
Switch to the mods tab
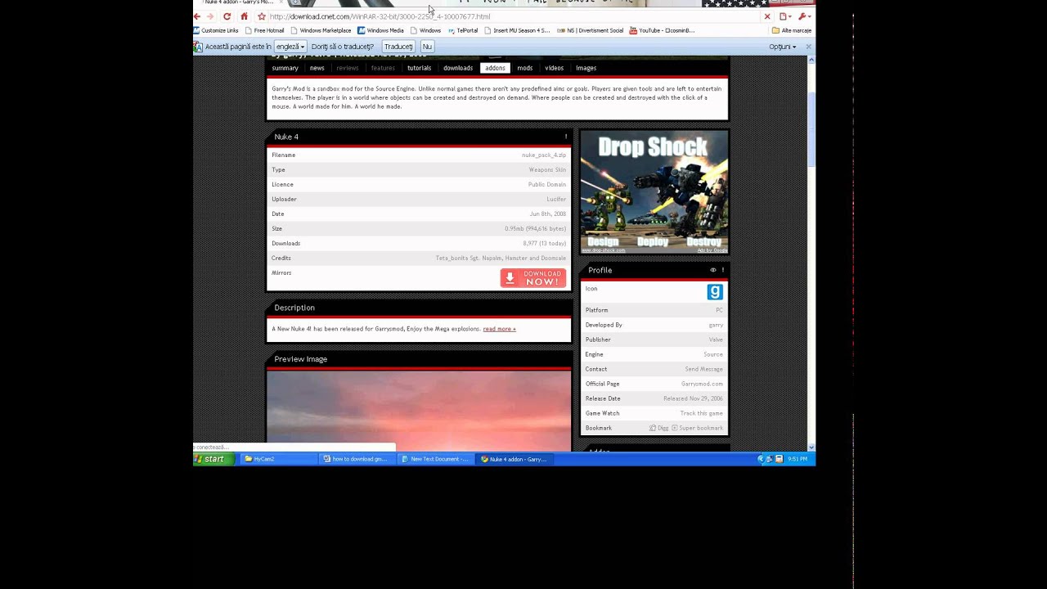click(525, 68)
